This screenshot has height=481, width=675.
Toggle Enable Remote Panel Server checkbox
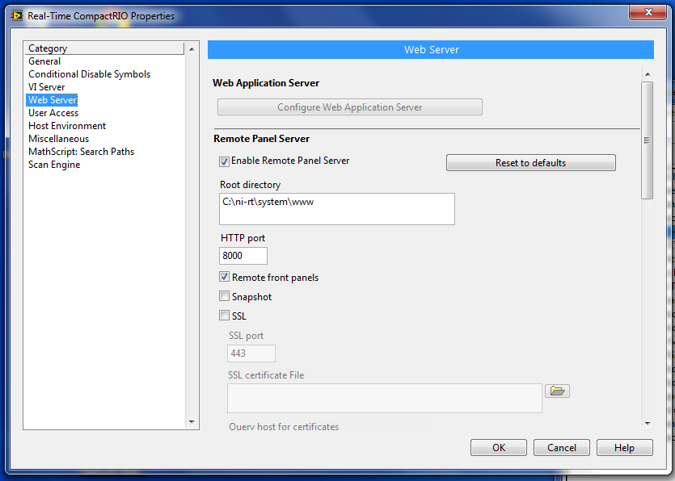coord(224,161)
